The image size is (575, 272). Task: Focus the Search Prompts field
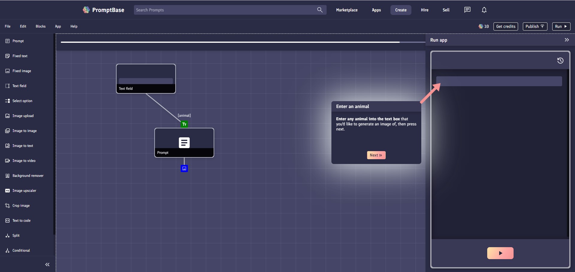(x=230, y=10)
